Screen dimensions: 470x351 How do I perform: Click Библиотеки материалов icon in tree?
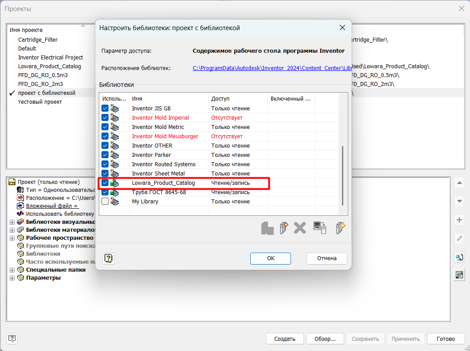click(20, 230)
